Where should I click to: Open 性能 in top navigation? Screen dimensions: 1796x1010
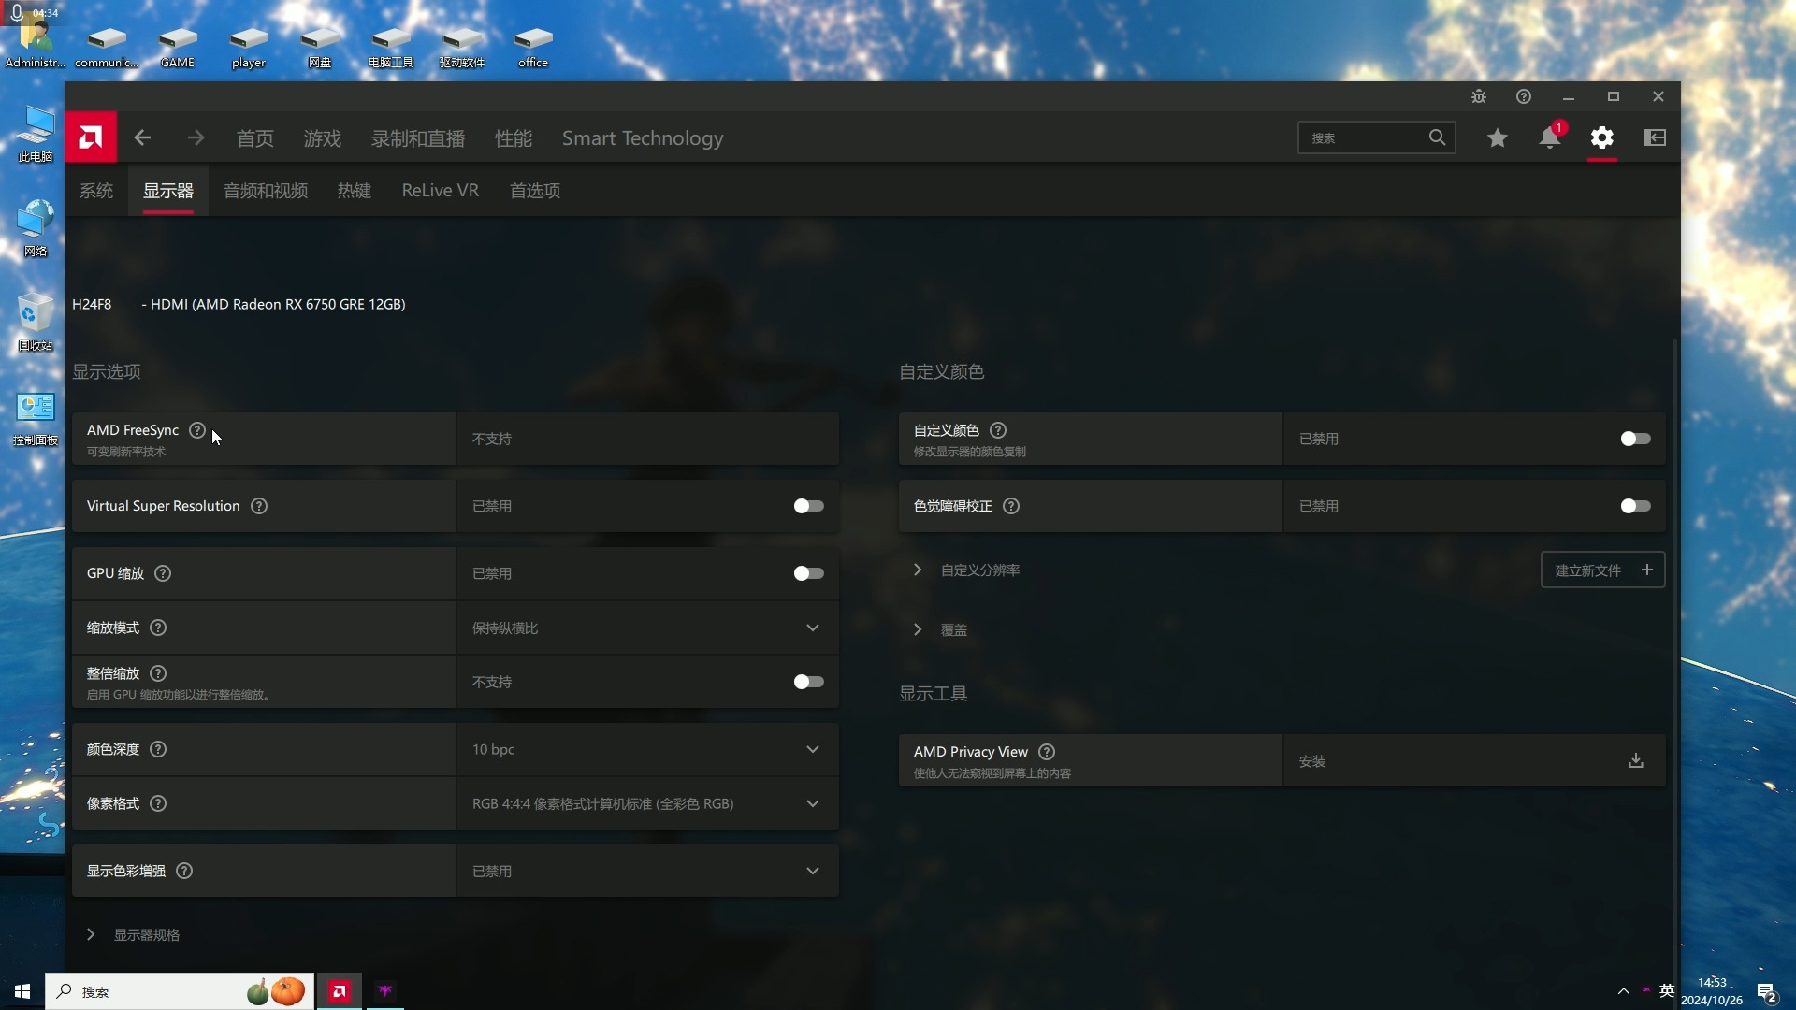(x=514, y=138)
